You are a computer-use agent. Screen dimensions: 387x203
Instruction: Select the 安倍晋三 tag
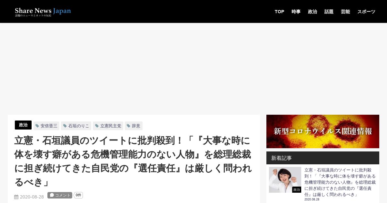click(x=46, y=126)
